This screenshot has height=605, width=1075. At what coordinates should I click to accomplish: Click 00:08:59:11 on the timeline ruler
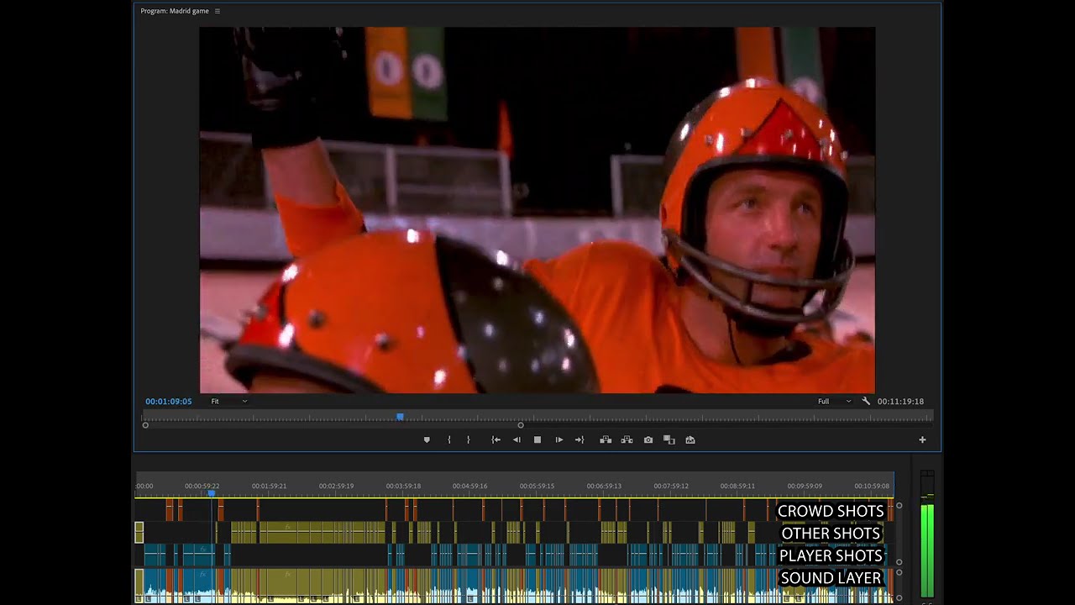click(x=737, y=486)
